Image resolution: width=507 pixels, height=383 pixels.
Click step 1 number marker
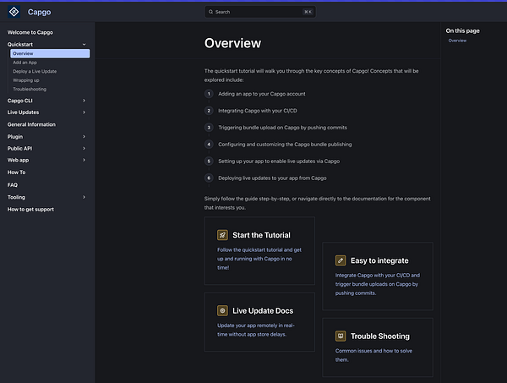click(x=209, y=94)
